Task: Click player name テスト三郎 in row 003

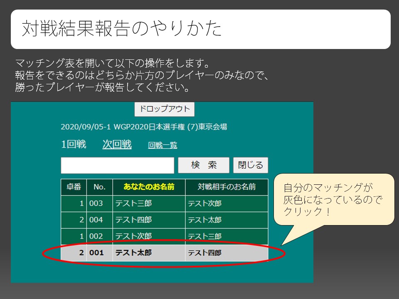Action: 133,203
